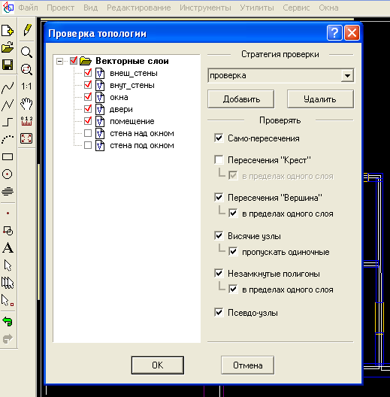Viewport: 390px width, 397px height.
Task: Select the hand pan tool
Action: (26, 104)
